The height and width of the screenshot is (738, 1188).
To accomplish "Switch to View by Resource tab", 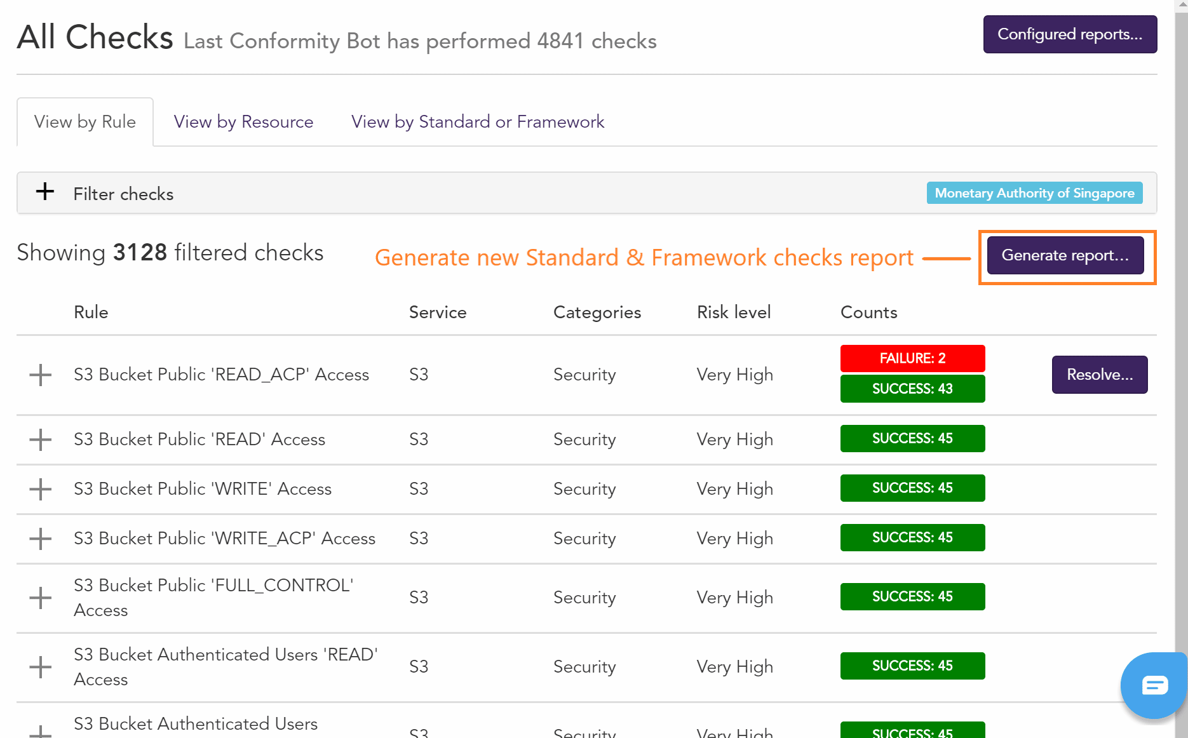I will [243, 122].
